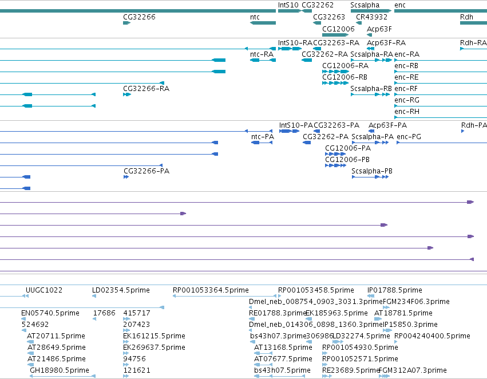Select the AT20711.5prime EST label
The height and width of the screenshot is (379, 487).
pyautogui.click(x=56, y=337)
